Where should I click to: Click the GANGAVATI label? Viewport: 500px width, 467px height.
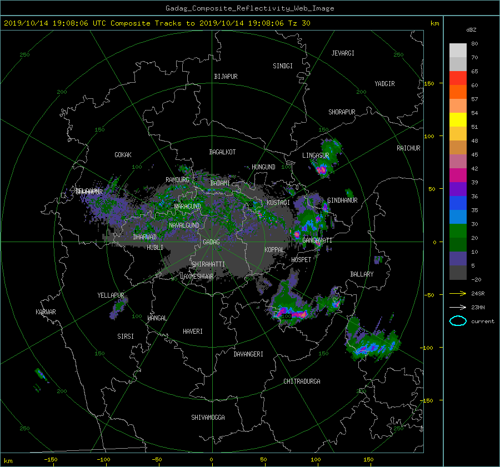coord(317,240)
